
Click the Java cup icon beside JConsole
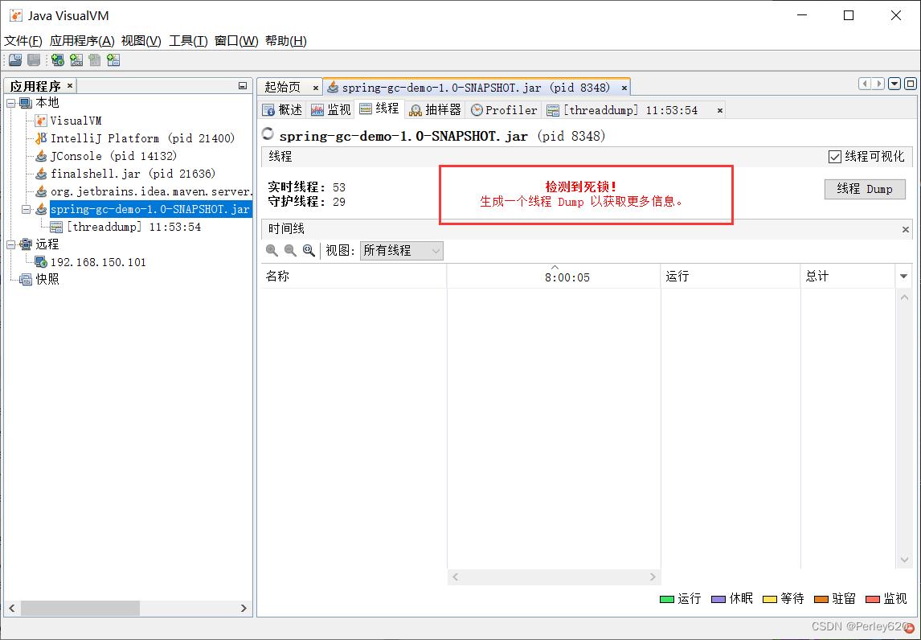[x=40, y=156]
